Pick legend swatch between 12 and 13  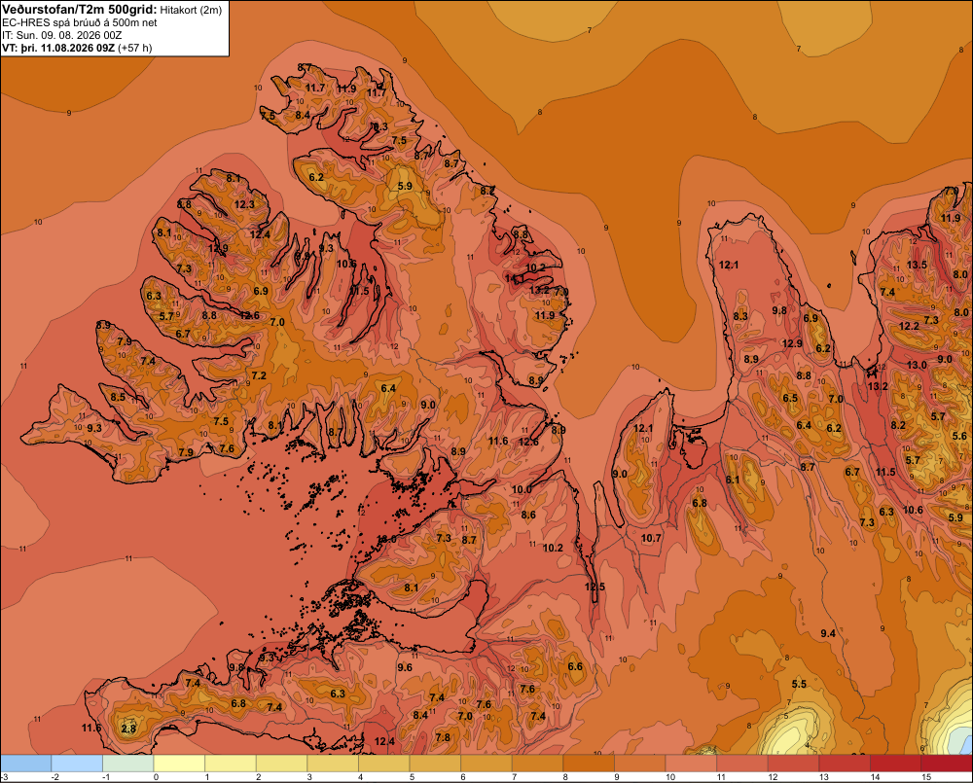[794, 764]
